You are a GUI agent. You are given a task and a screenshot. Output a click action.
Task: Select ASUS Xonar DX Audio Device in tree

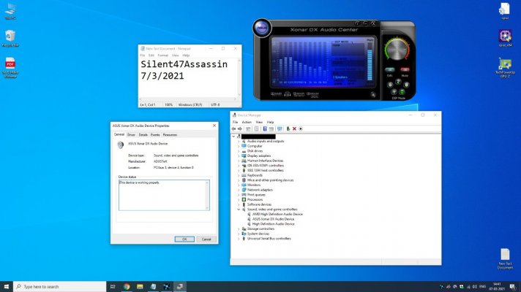pos(273,219)
